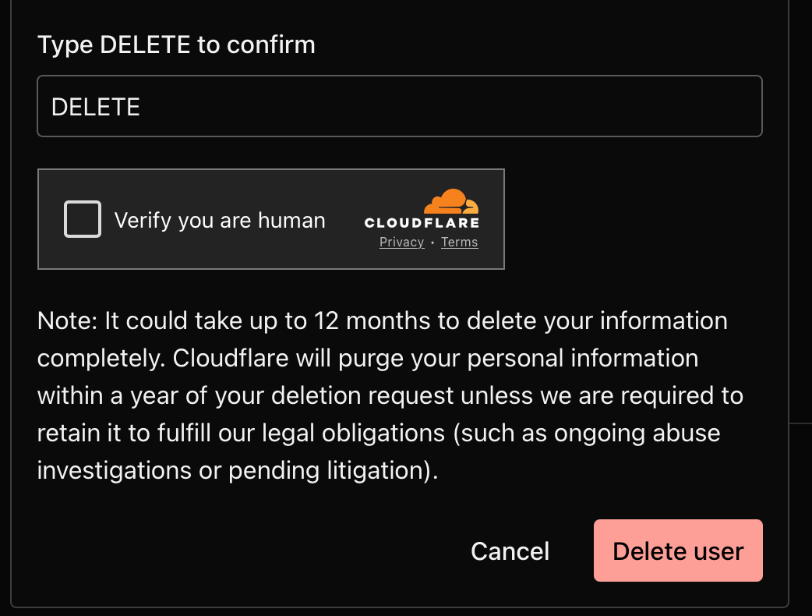Click "12 months" in the note text
This screenshot has height=616, width=812.
click(370, 320)
